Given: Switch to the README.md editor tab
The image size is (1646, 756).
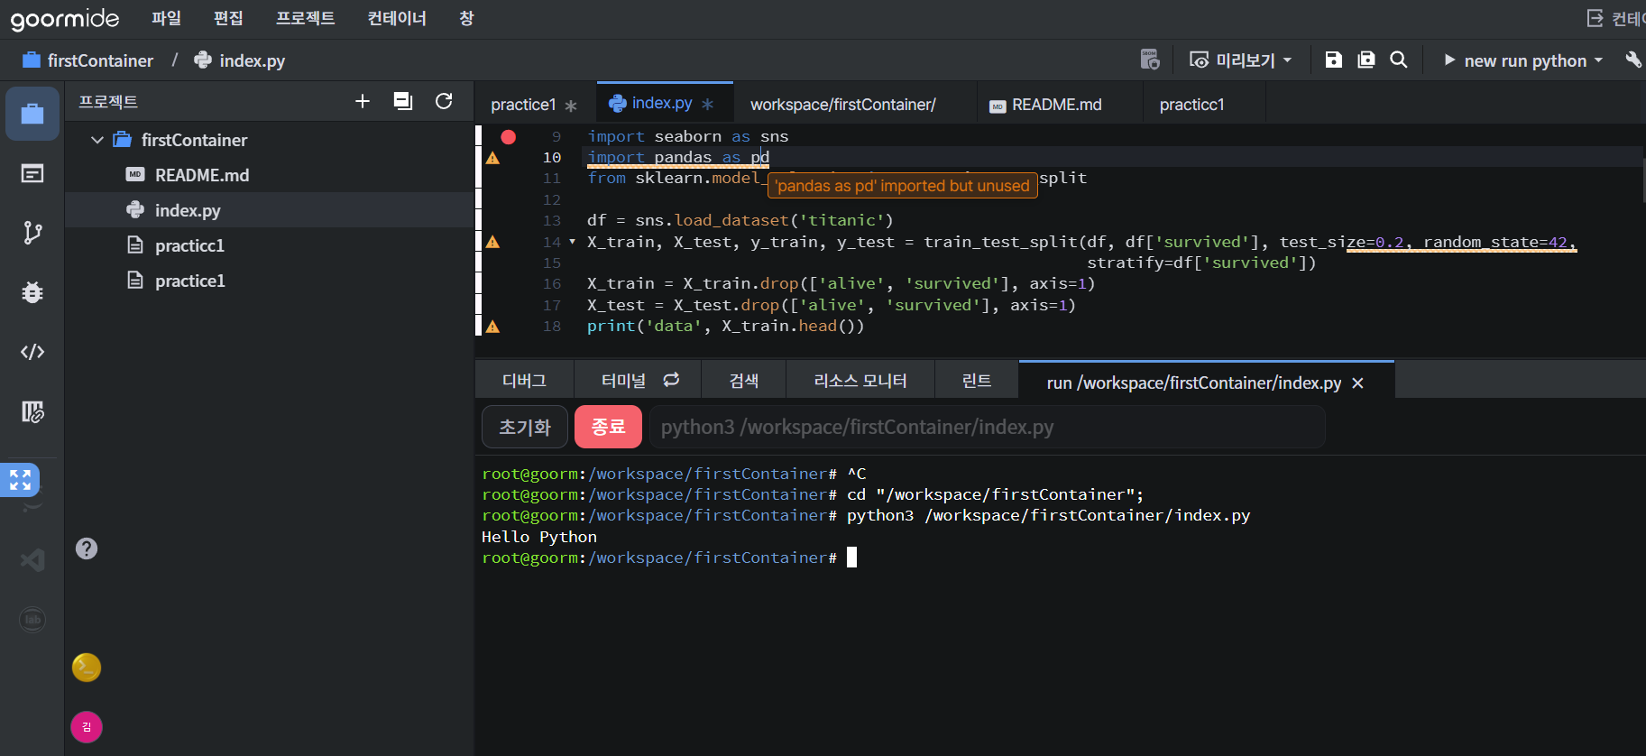Looking at the screenshot, I should point(1060,105).
